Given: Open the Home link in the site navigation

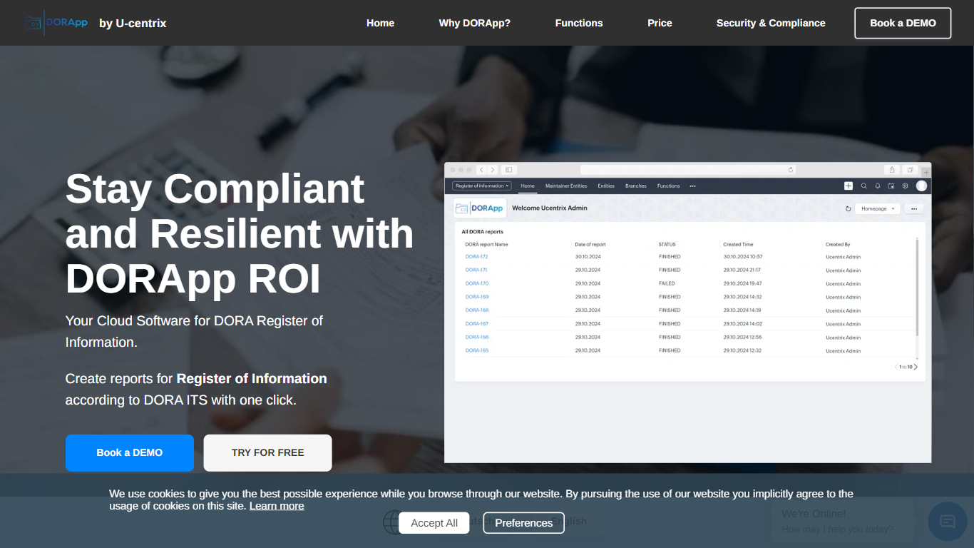Looking at the screenshot, I should click(380, 23).
